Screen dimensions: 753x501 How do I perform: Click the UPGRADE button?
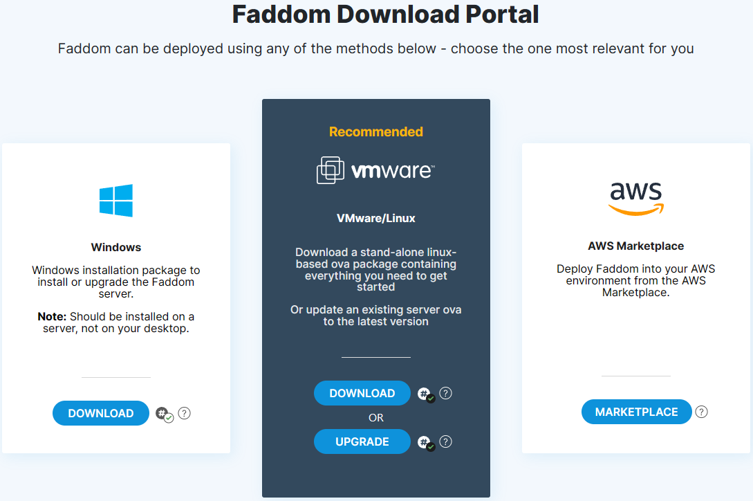tap(362, 441)
